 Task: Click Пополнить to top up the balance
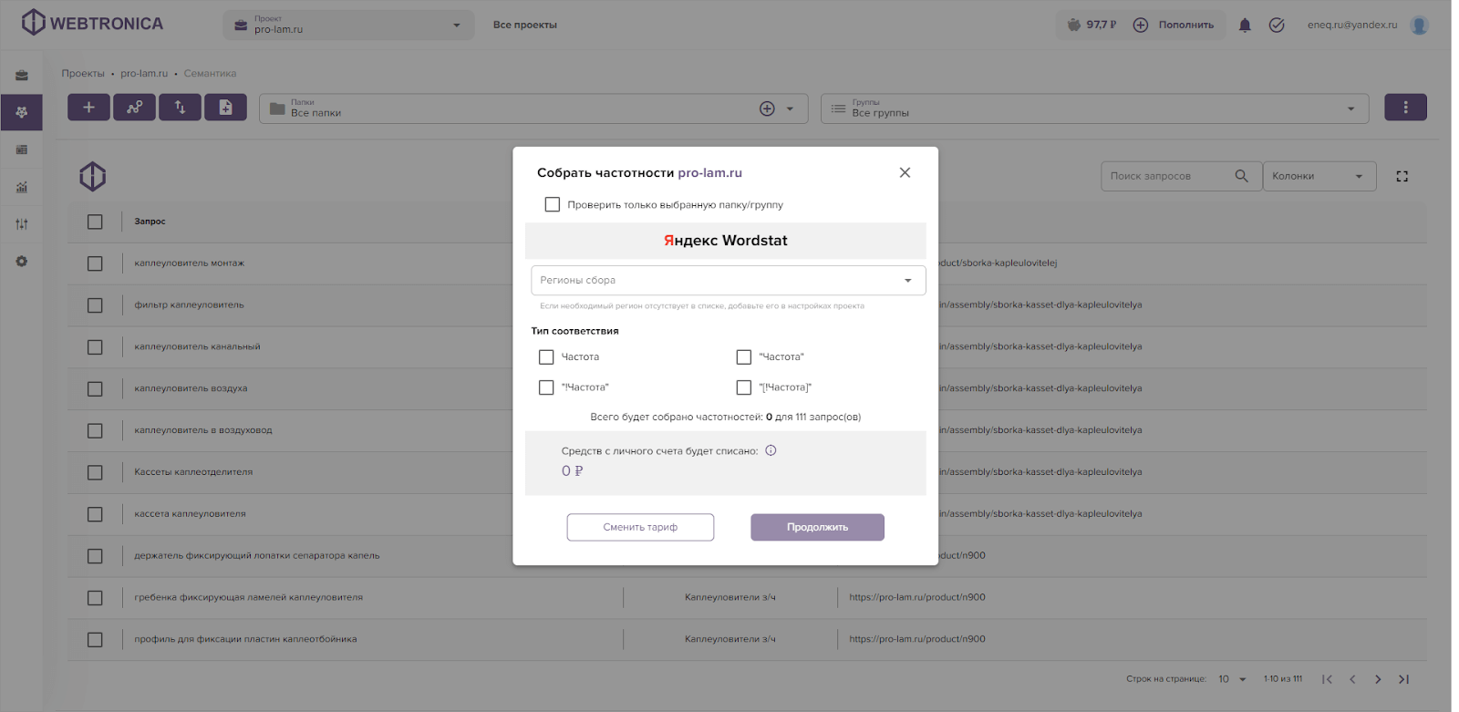pyautogui.click(x=1174, y=25)
